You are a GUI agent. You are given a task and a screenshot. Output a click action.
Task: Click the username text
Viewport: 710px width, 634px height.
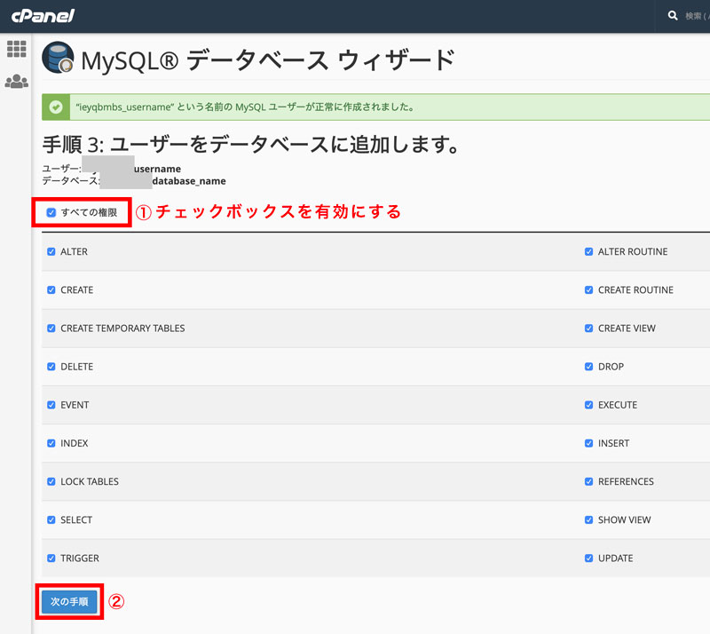[x=157, y=169]
